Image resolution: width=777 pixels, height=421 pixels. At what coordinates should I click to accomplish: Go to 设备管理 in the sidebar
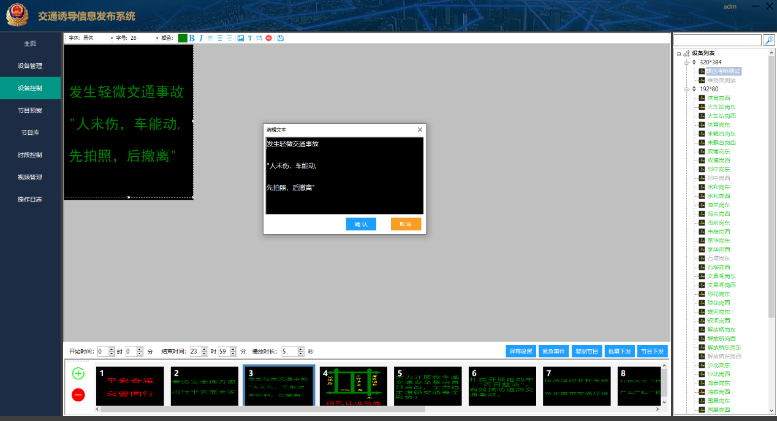pyautogui.click(x=30, y=66)
